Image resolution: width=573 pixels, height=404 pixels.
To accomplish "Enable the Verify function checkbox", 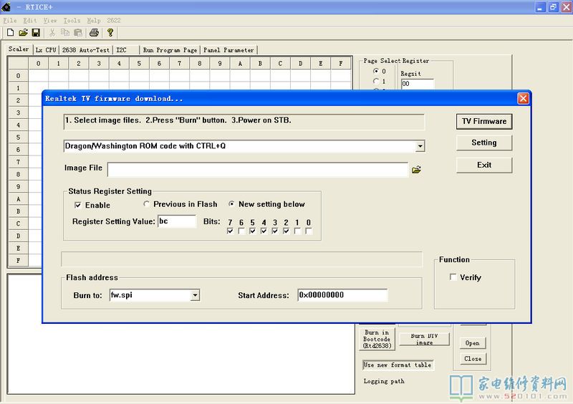I will click(453, 277).
